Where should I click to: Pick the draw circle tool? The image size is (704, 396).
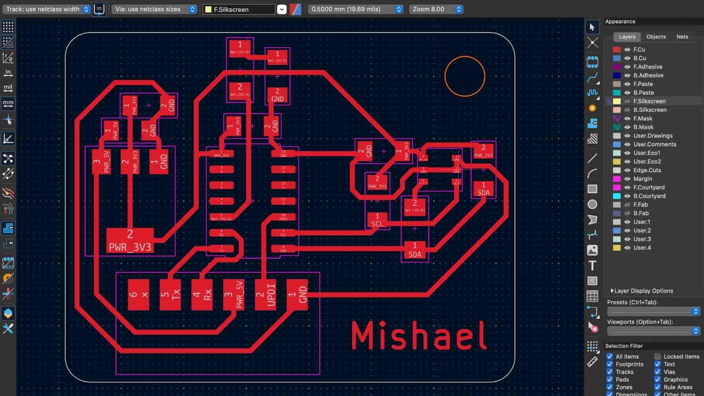592,204
